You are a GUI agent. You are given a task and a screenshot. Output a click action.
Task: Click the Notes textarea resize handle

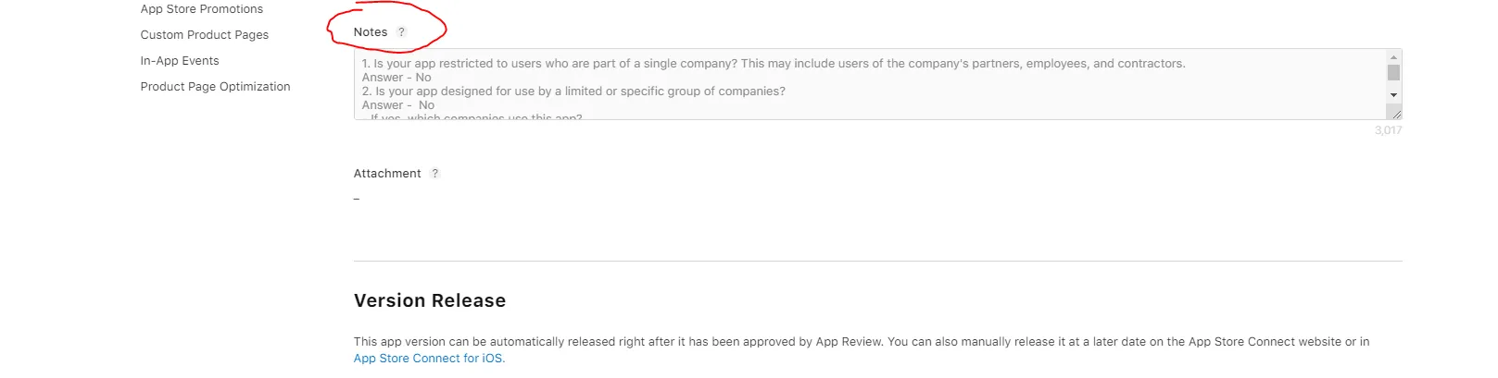click(x=1394, y=113)
